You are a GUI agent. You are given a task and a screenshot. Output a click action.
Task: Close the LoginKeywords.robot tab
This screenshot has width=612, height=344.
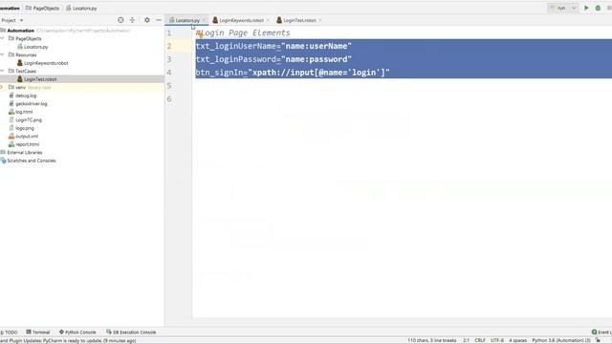[268, 20]
